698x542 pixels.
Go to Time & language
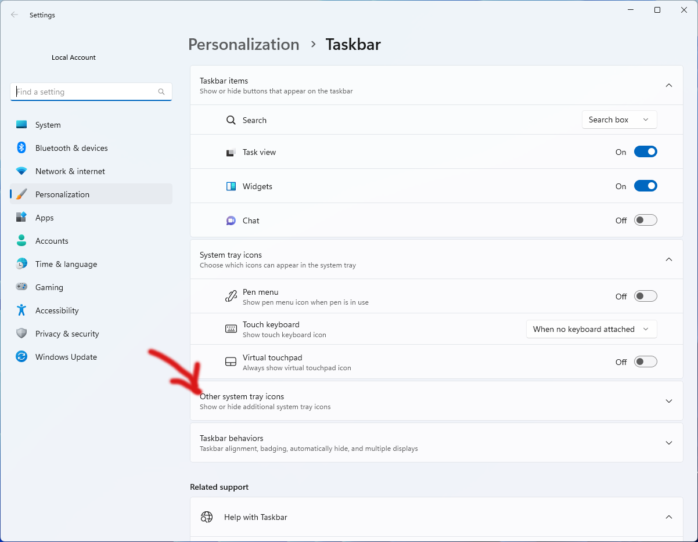(91, 264)
